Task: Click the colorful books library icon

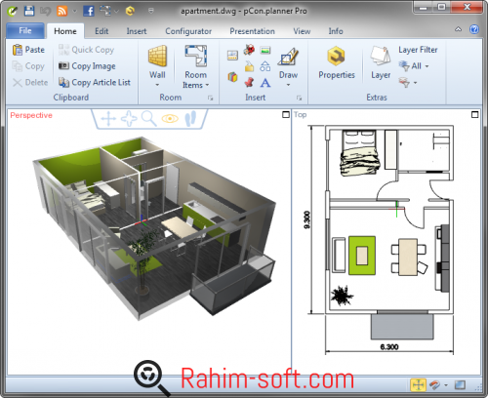Action: 232,77
